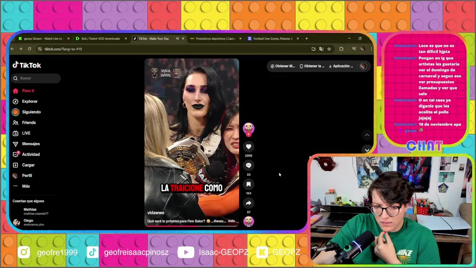Seek on the video progress bar

click(x=192, y=226)
